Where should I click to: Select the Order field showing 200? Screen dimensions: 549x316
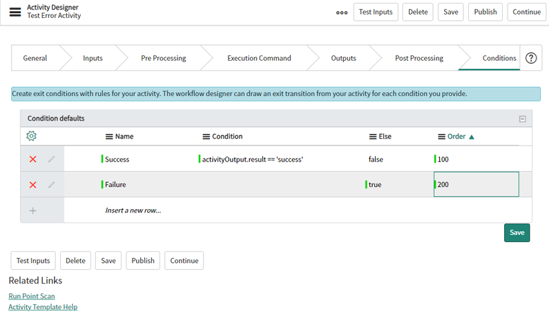[x=476, y=184]
